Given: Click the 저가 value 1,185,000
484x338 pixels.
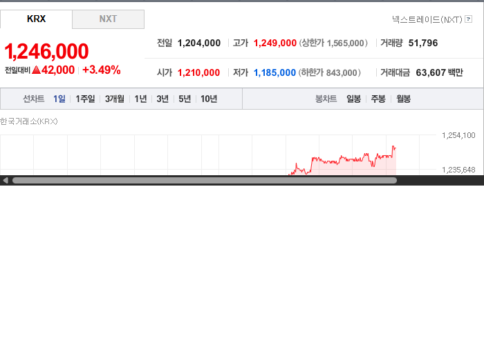Looking at the screenshot, I should click(274, 72).
